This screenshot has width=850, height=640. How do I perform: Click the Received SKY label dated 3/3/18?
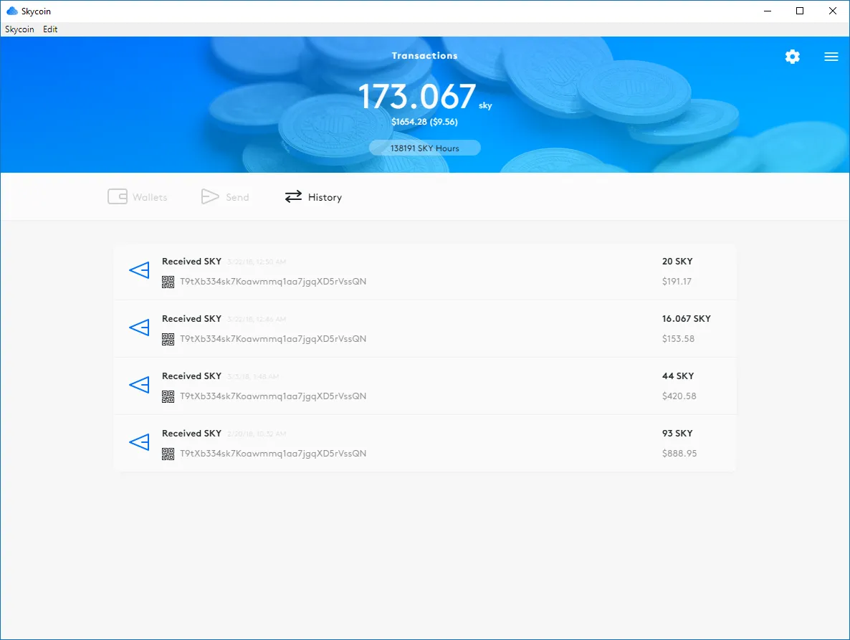click(191, 376)
